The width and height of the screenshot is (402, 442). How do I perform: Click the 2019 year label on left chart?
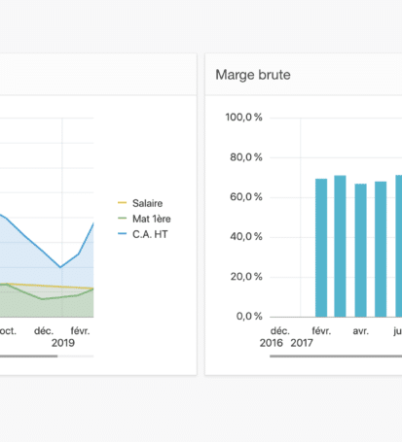63,343
